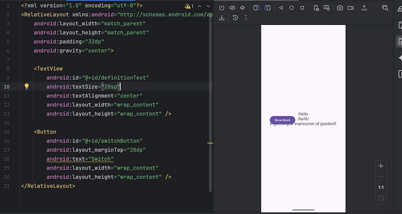402x214 pixels.
Task: Click the closing </RelativeLayout> tag
Action: (48, 186)
